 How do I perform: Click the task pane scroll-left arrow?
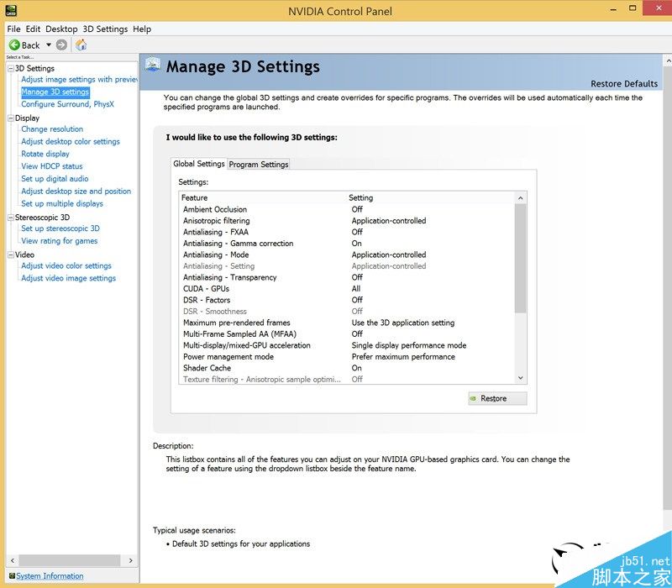13,560
